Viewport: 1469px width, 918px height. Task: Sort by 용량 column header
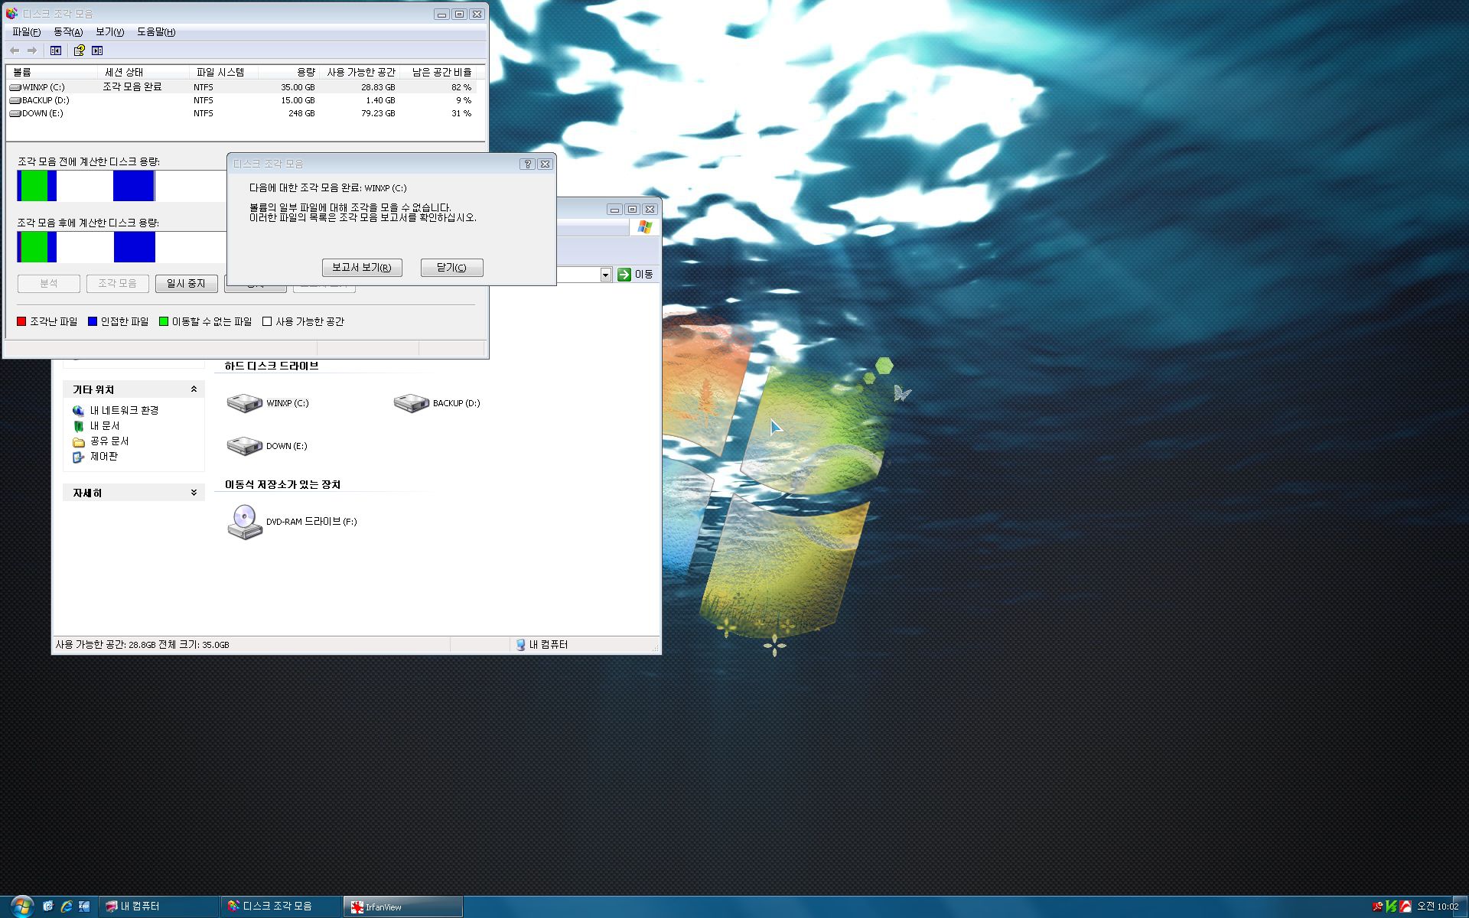tap(289, 72)
